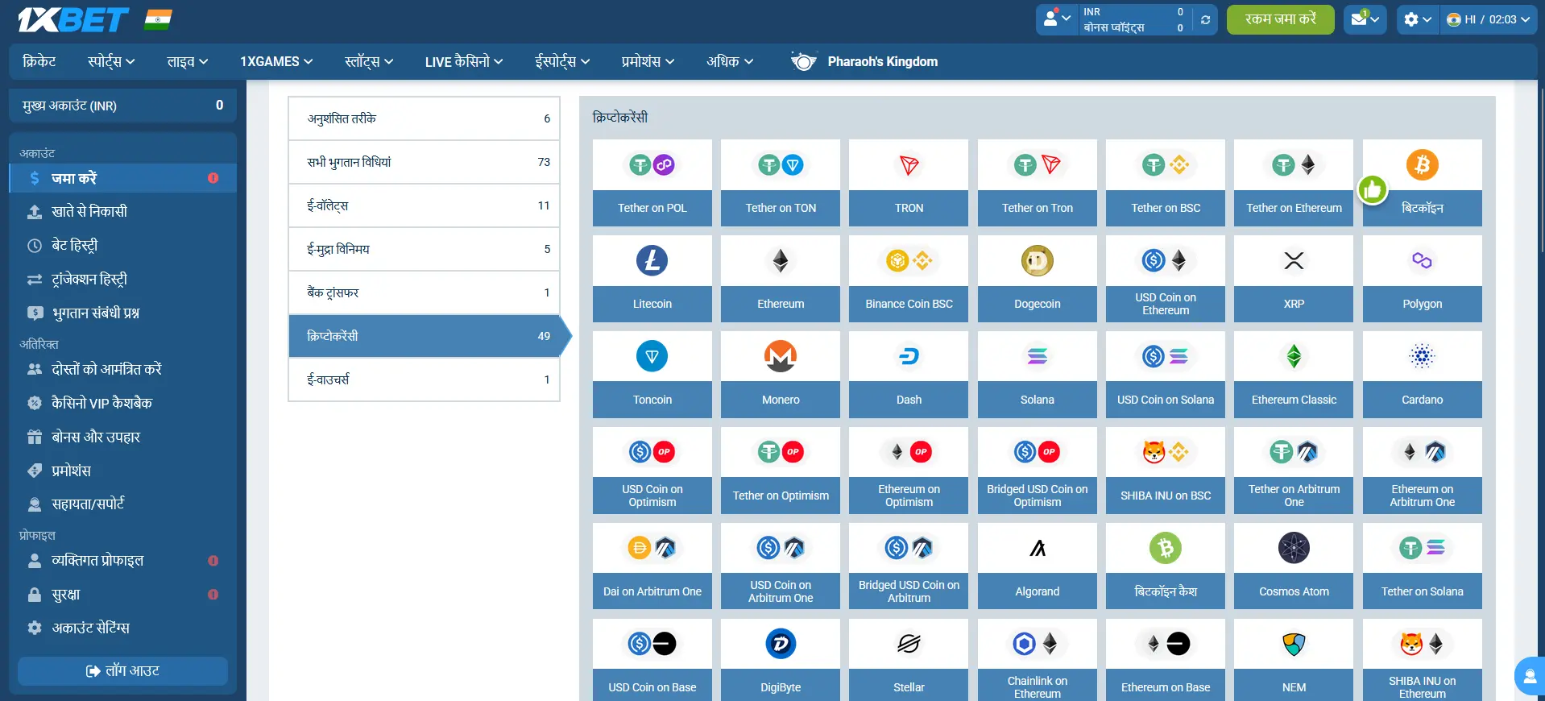Select the Monero payment icon

pyautogui.click(x=780, y=357)
